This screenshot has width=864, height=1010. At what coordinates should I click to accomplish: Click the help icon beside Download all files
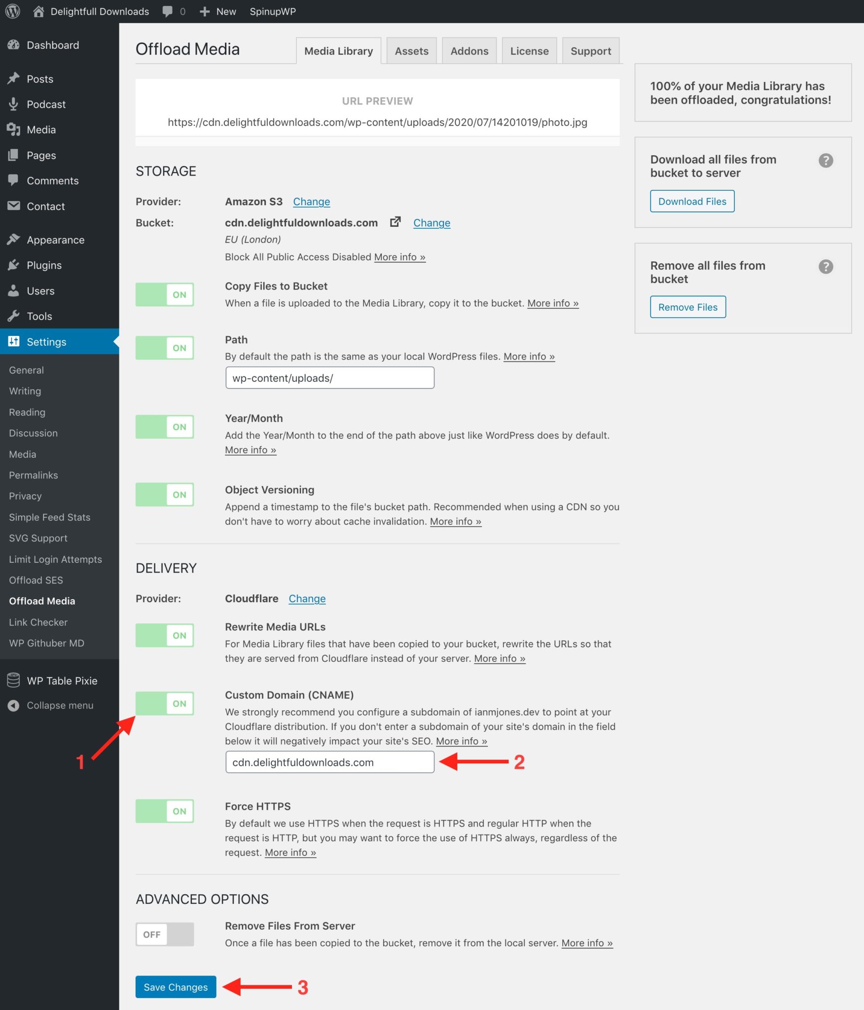click(827, 160)
